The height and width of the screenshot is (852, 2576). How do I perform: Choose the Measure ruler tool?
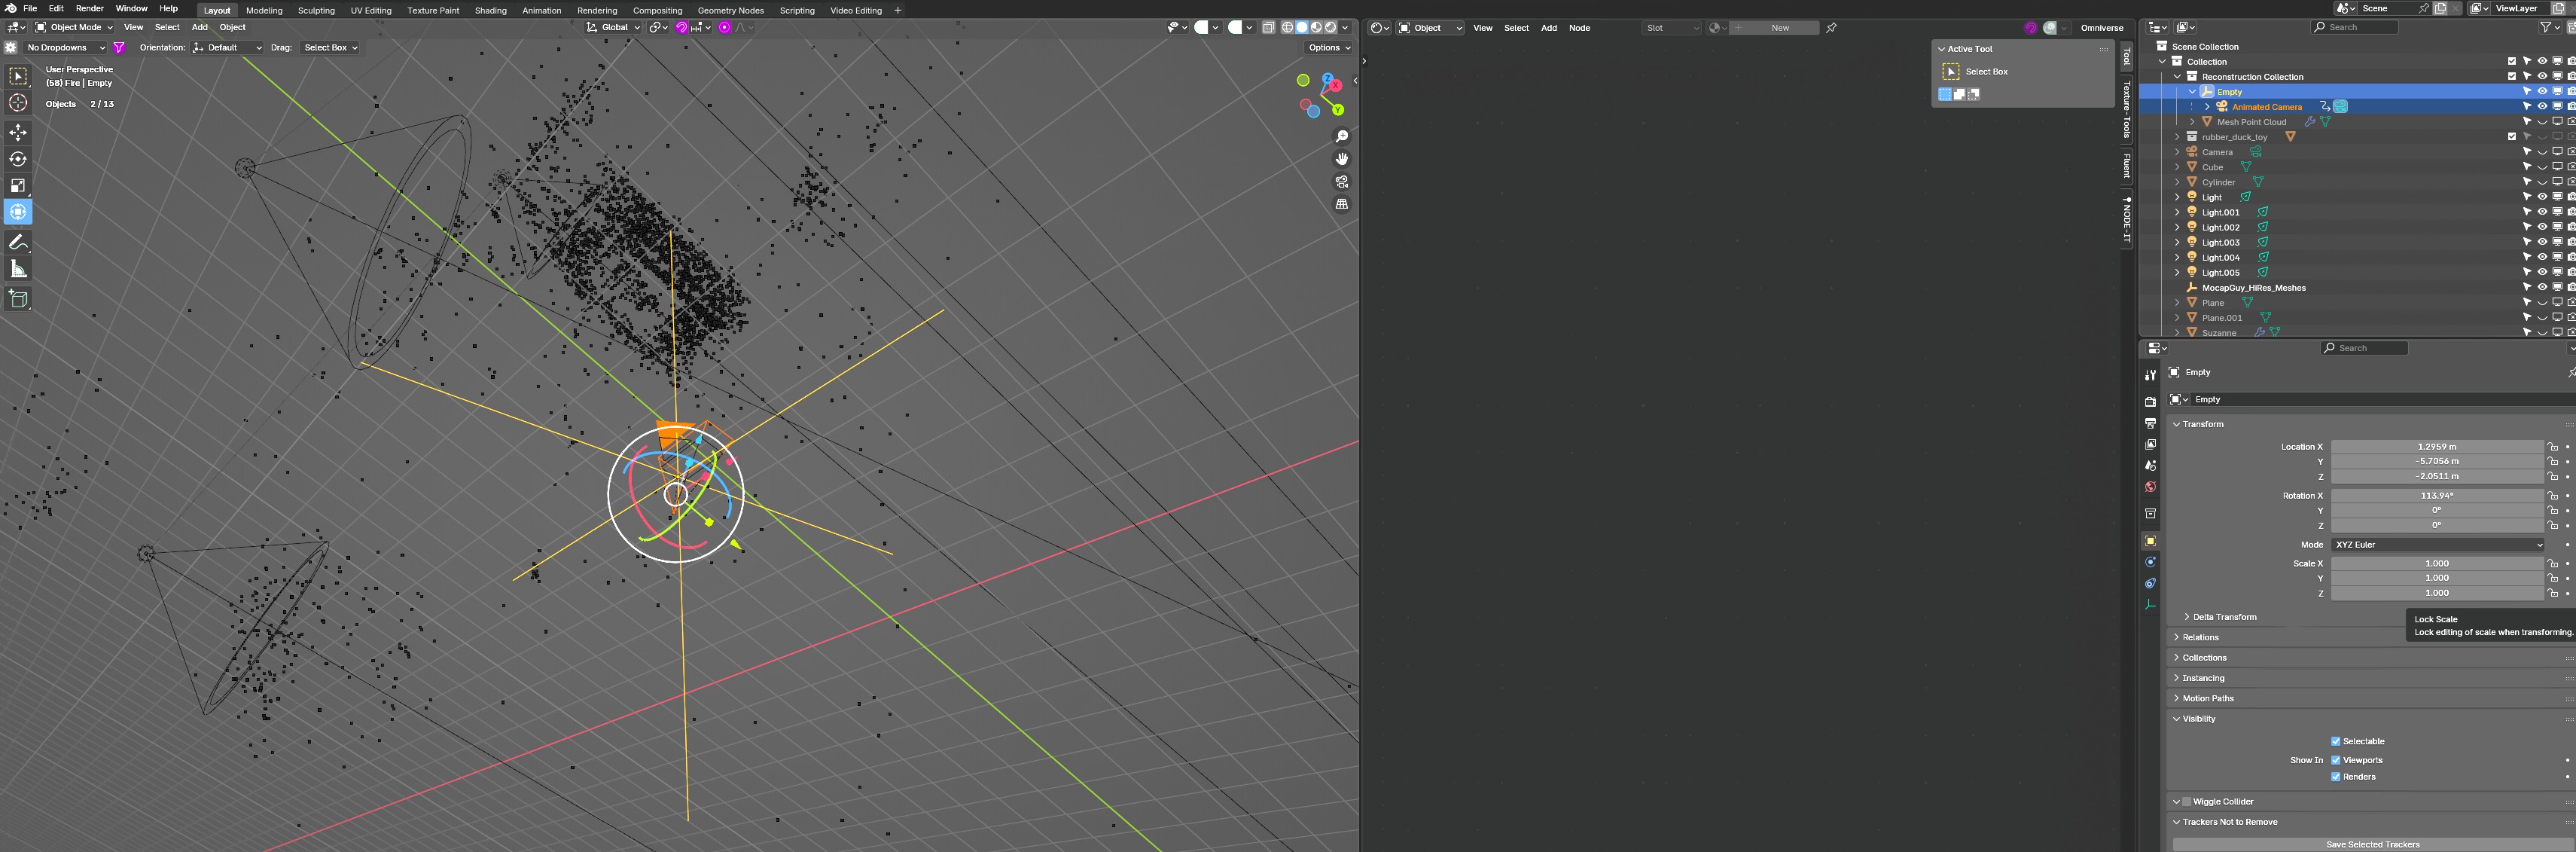tap(18, 269)
